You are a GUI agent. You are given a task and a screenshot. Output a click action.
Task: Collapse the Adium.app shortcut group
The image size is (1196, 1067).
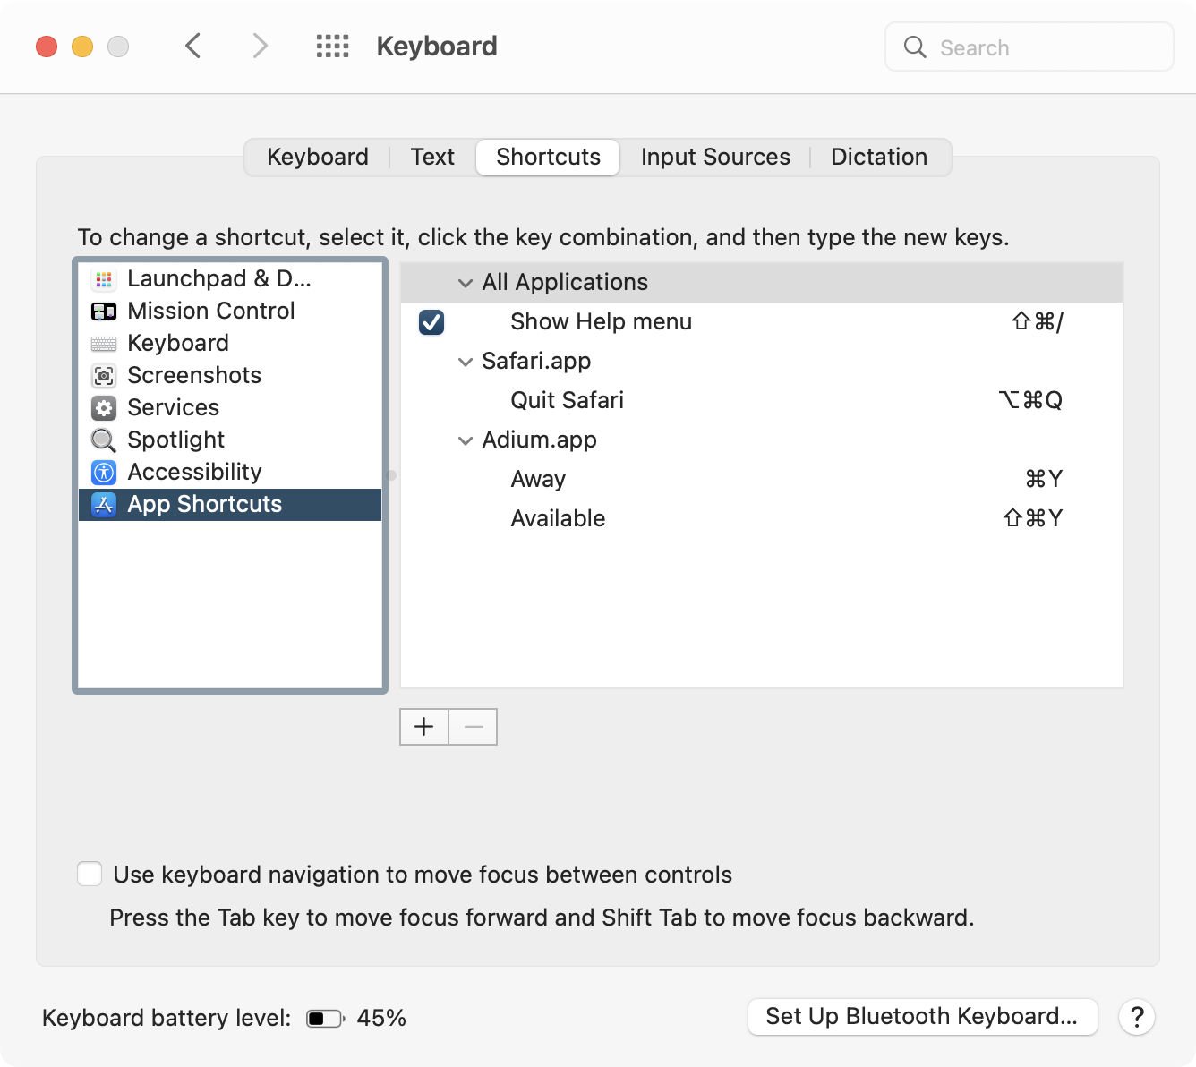tap(466, 440)
